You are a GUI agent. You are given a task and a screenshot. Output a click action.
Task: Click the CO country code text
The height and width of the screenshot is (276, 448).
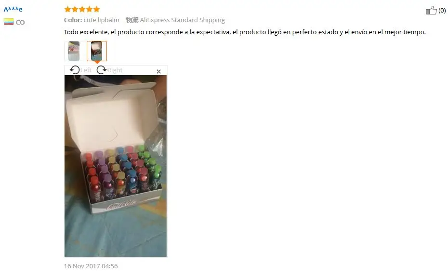(20, 22)
